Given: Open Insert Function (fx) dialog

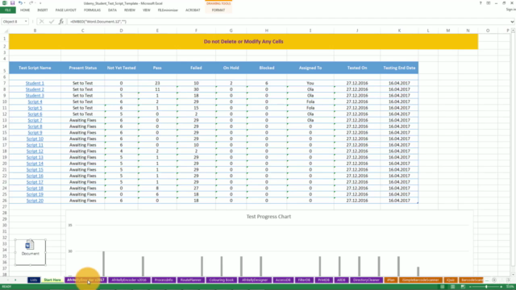Looking at the screenshot, I should (x=61, y=22).
